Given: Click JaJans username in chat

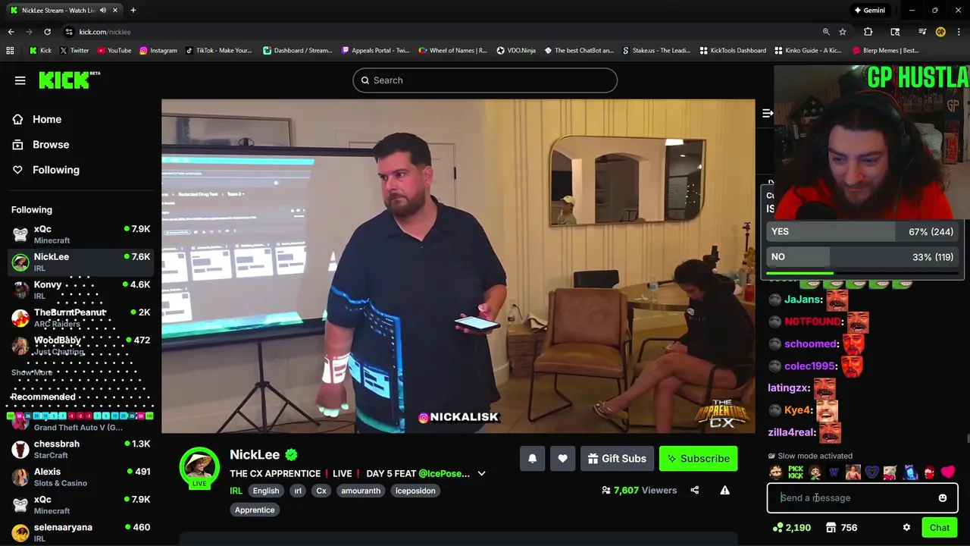Looking at the screenshot, I should (803, 300).
